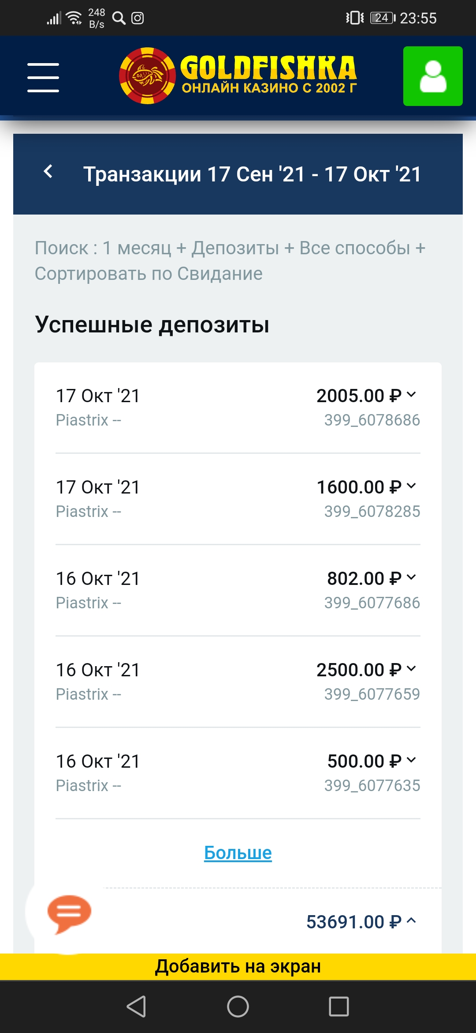Image resolution: width=476 pixels, height=1033 pixels.
Task: Expand the 2005.00 ₽ deposit details
Action: 411,395
